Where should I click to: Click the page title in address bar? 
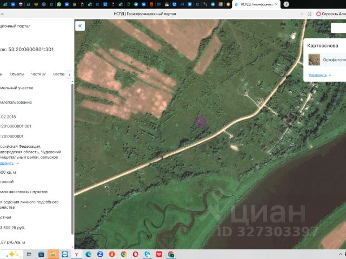[145, 14]
